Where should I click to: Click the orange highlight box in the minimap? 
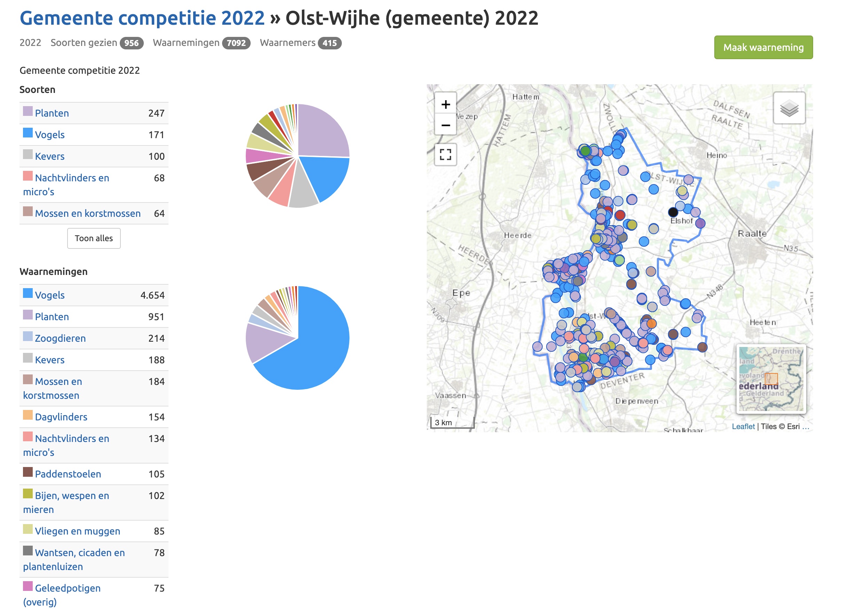[x=771, y=378]
